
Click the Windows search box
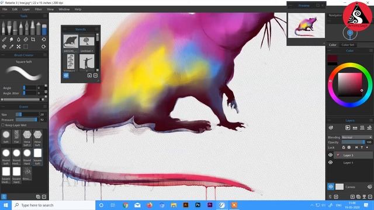(x=54, y=205)
